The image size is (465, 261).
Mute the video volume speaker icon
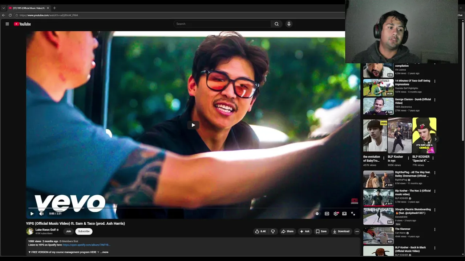click(41, 214)
